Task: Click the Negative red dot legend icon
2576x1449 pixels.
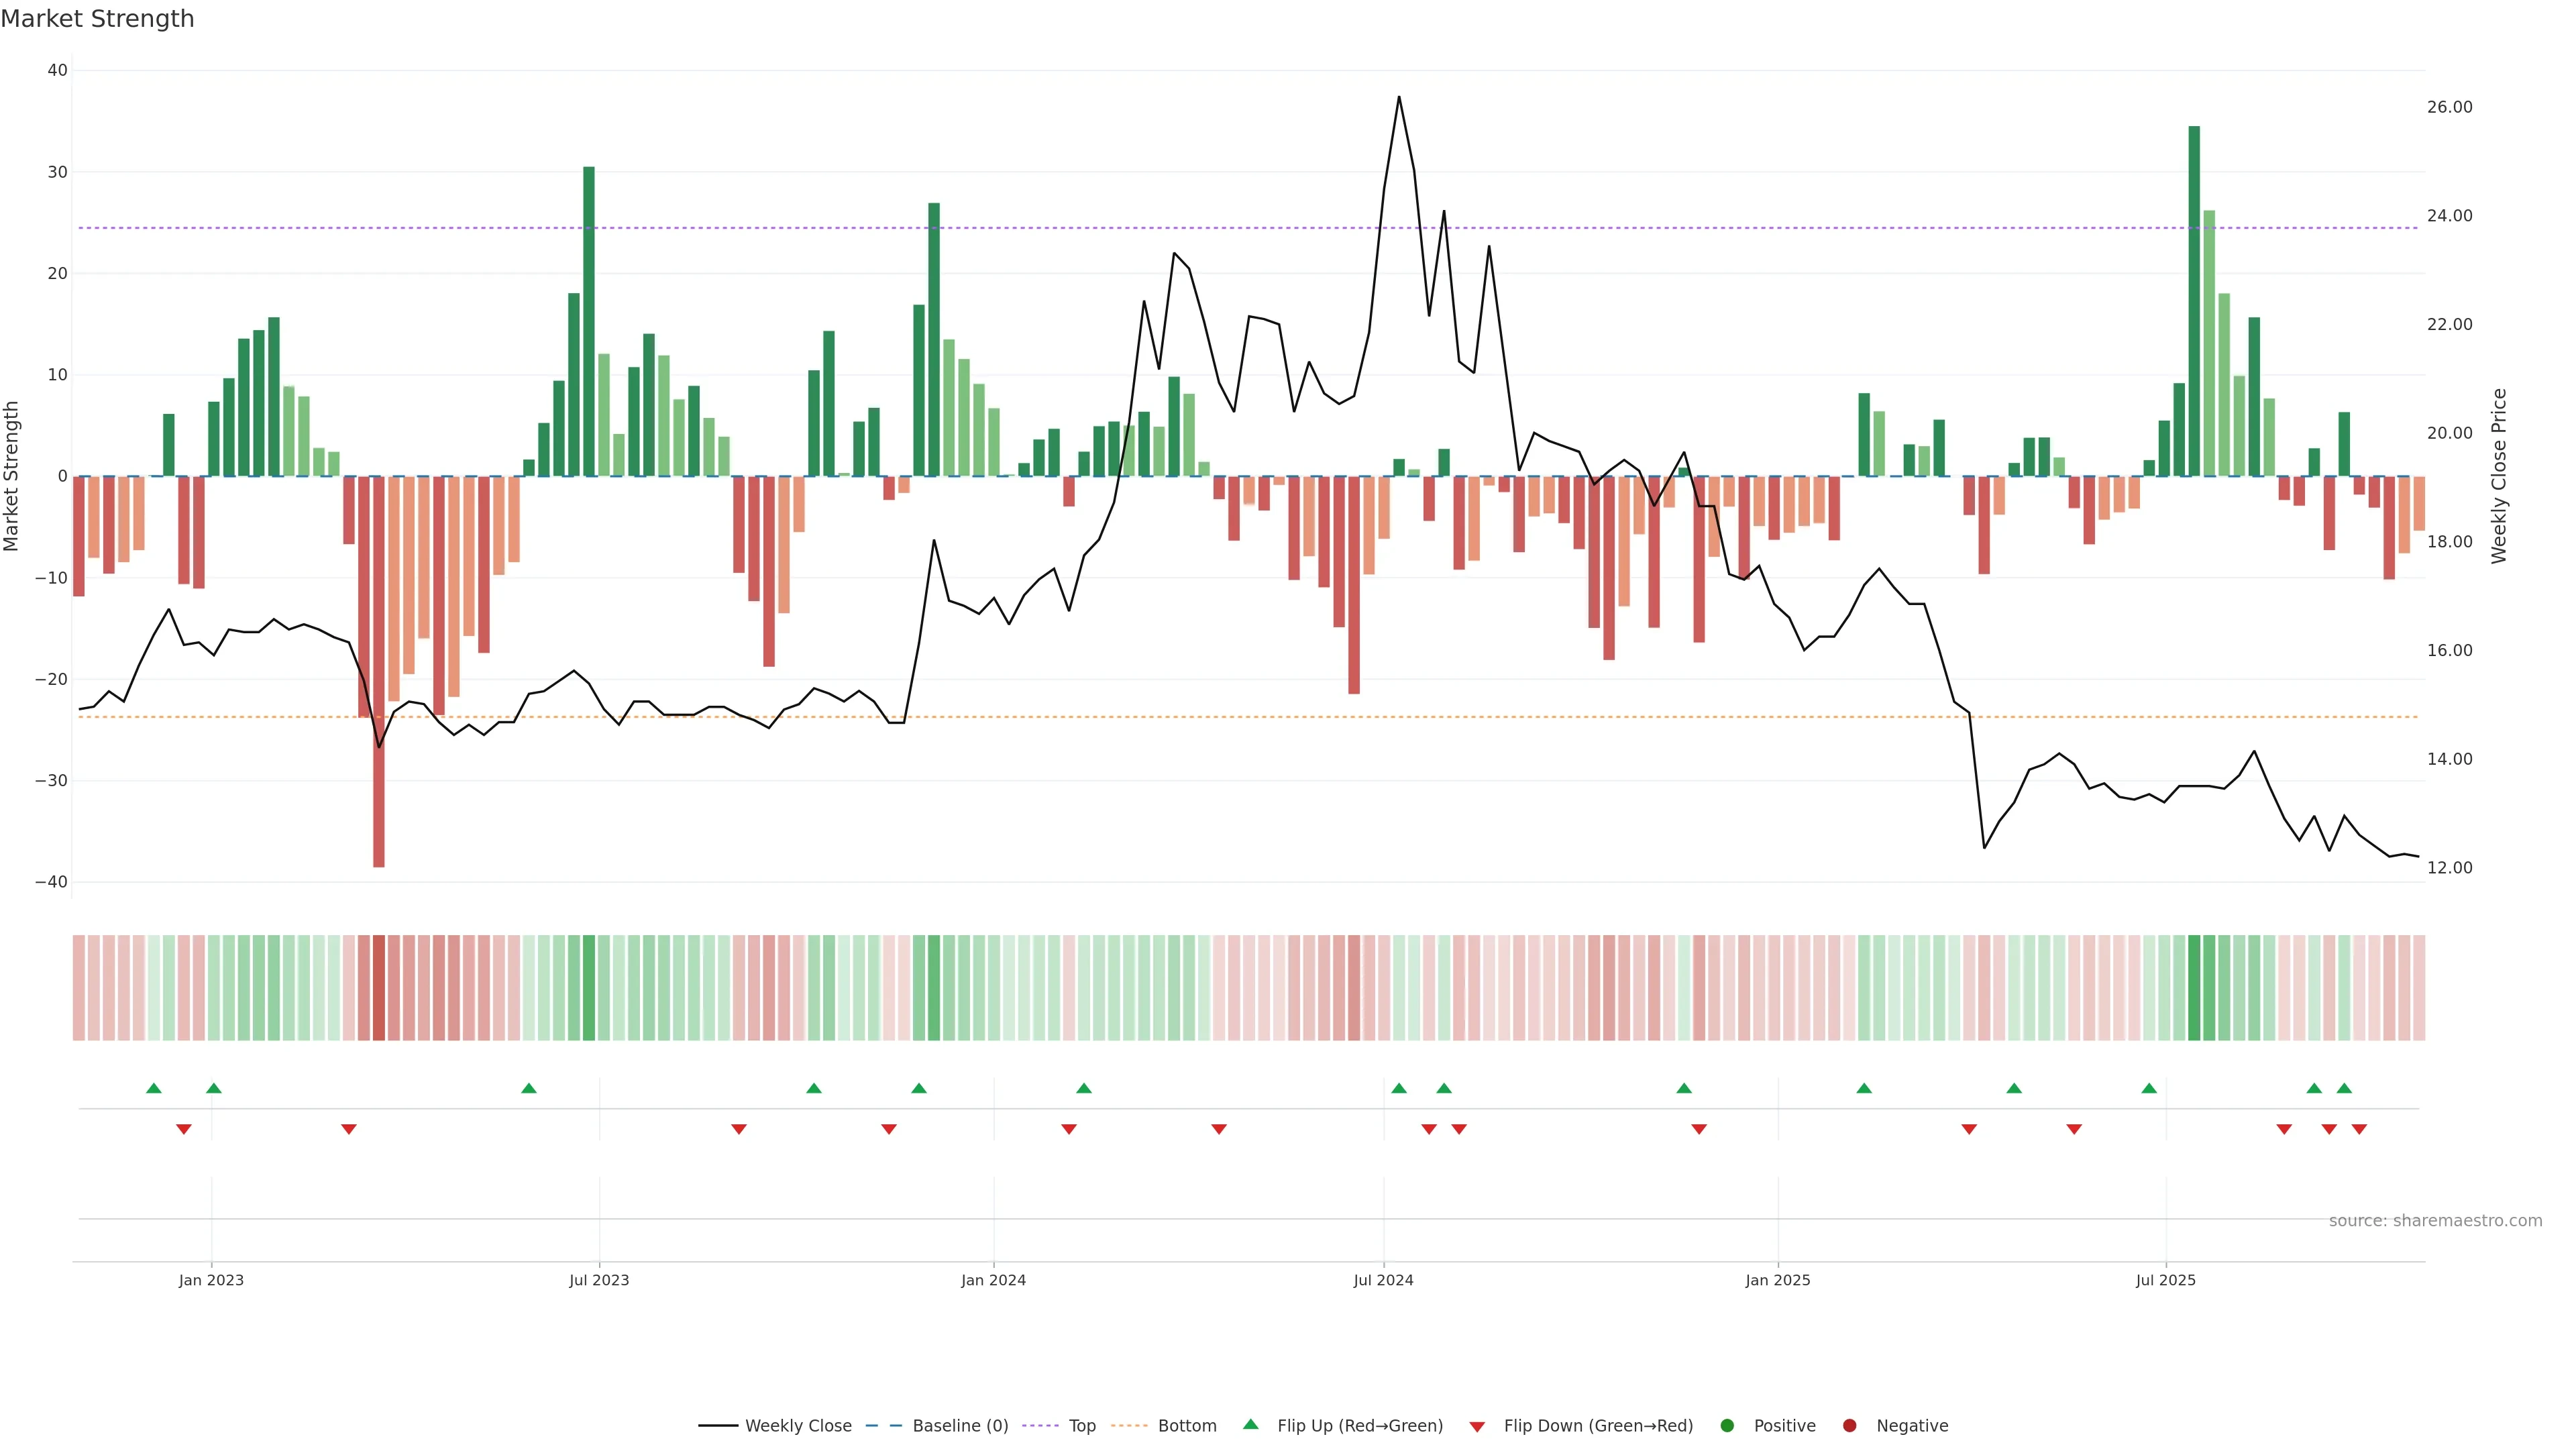Action: (1849, 1425)
